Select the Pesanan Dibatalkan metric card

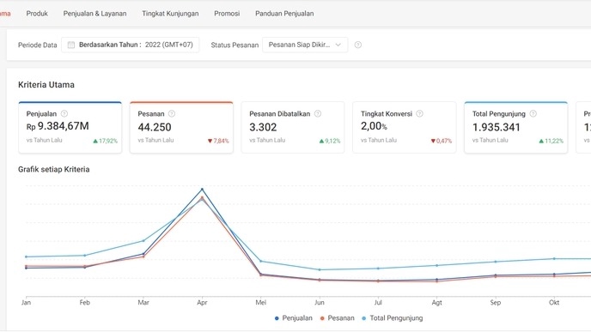[293, 127]
